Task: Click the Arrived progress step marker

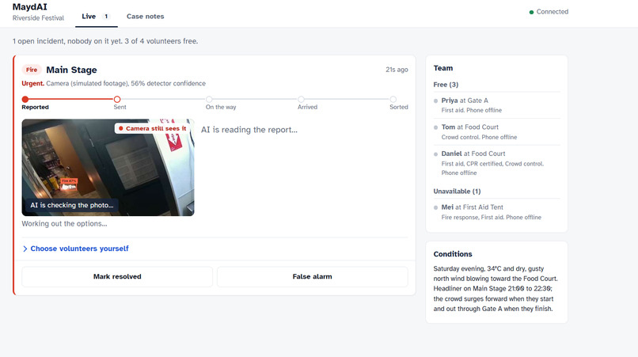Action: pyautogui.click(x=301, y=99)
